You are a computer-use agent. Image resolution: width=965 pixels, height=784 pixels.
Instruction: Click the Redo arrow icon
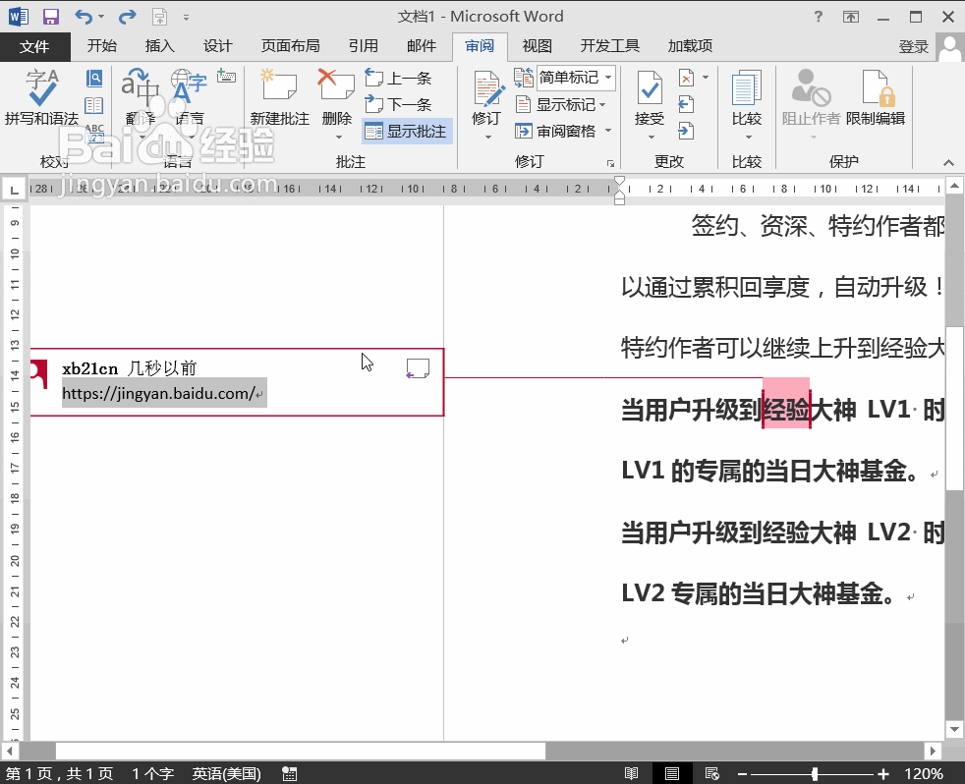(x=128, y=17)
